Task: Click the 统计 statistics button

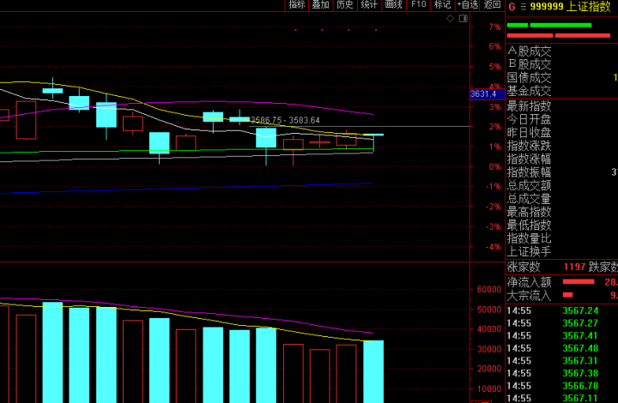Action: coord(369,5)
